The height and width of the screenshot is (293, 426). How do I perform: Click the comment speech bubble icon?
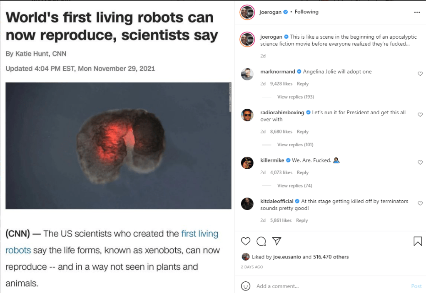[261, 241]
